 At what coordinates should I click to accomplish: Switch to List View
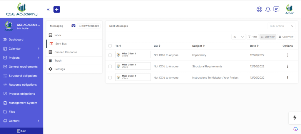pos(268,37)
